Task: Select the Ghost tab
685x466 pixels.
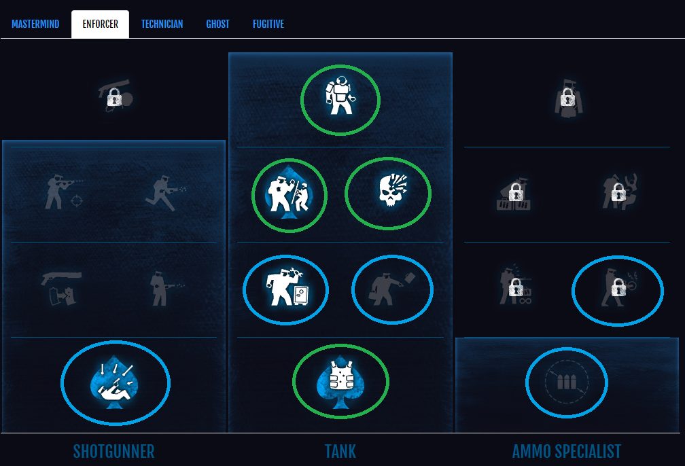Action: [217, 24]
